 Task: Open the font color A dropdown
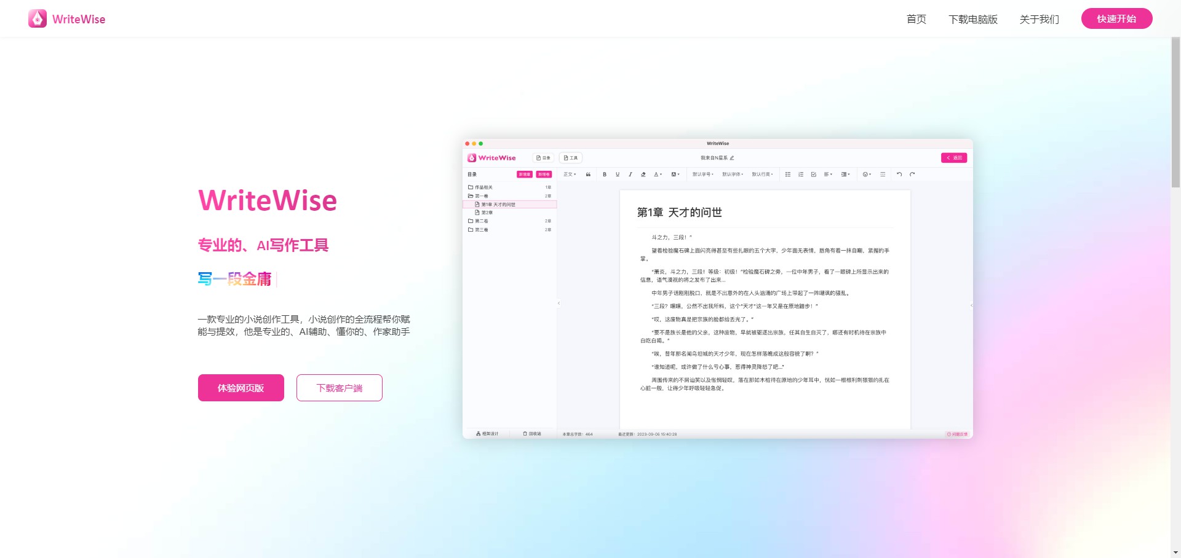pos(658,175)
